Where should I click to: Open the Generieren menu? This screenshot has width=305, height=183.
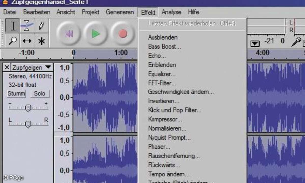pos(120,12)
